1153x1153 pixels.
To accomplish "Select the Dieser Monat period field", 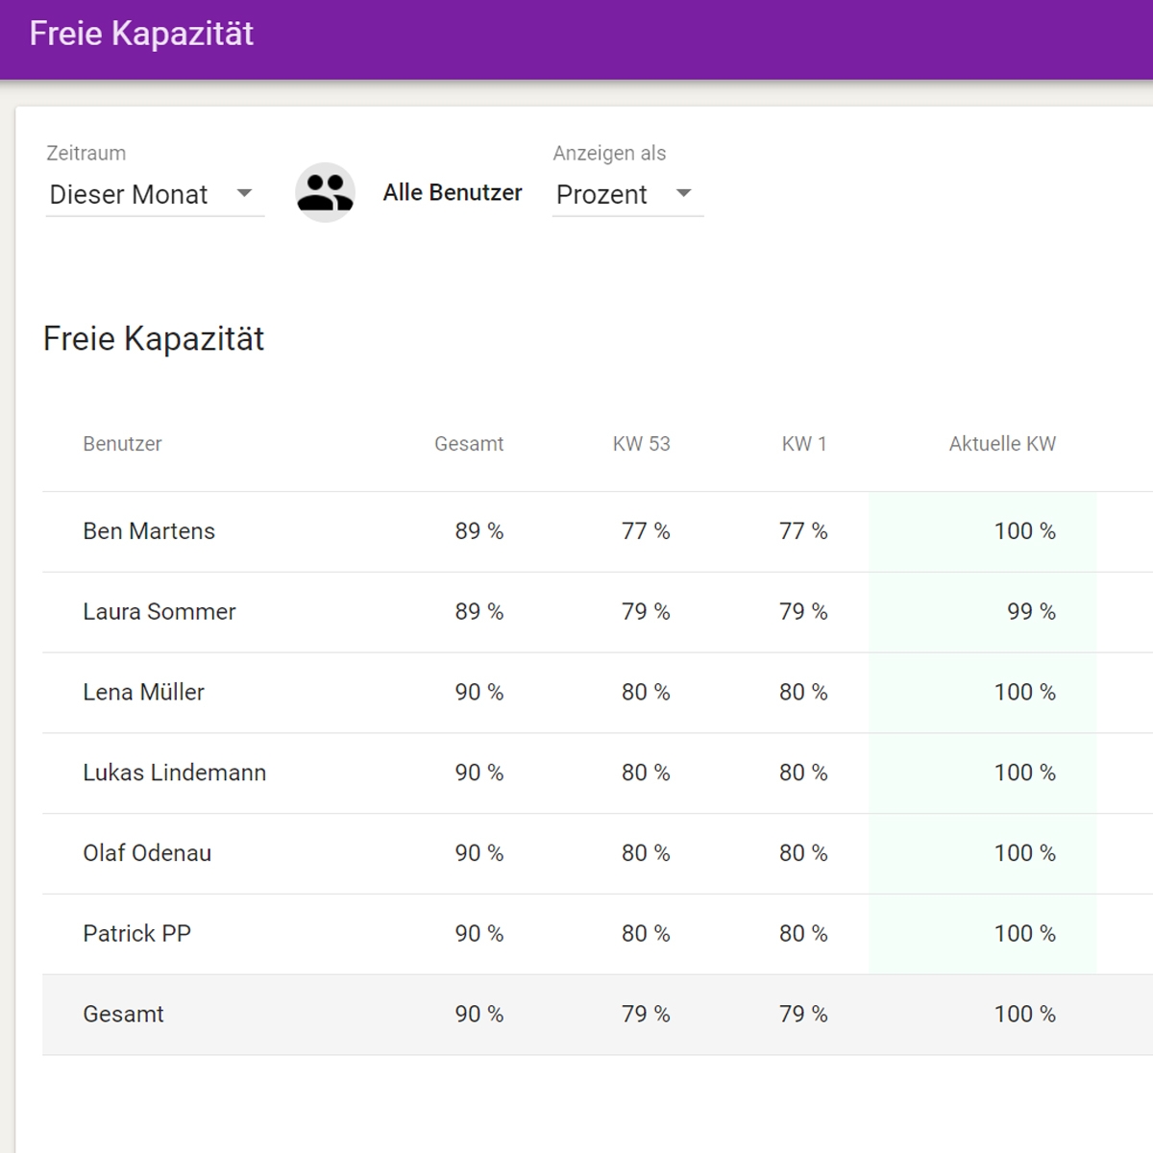I will pos(129,194).
